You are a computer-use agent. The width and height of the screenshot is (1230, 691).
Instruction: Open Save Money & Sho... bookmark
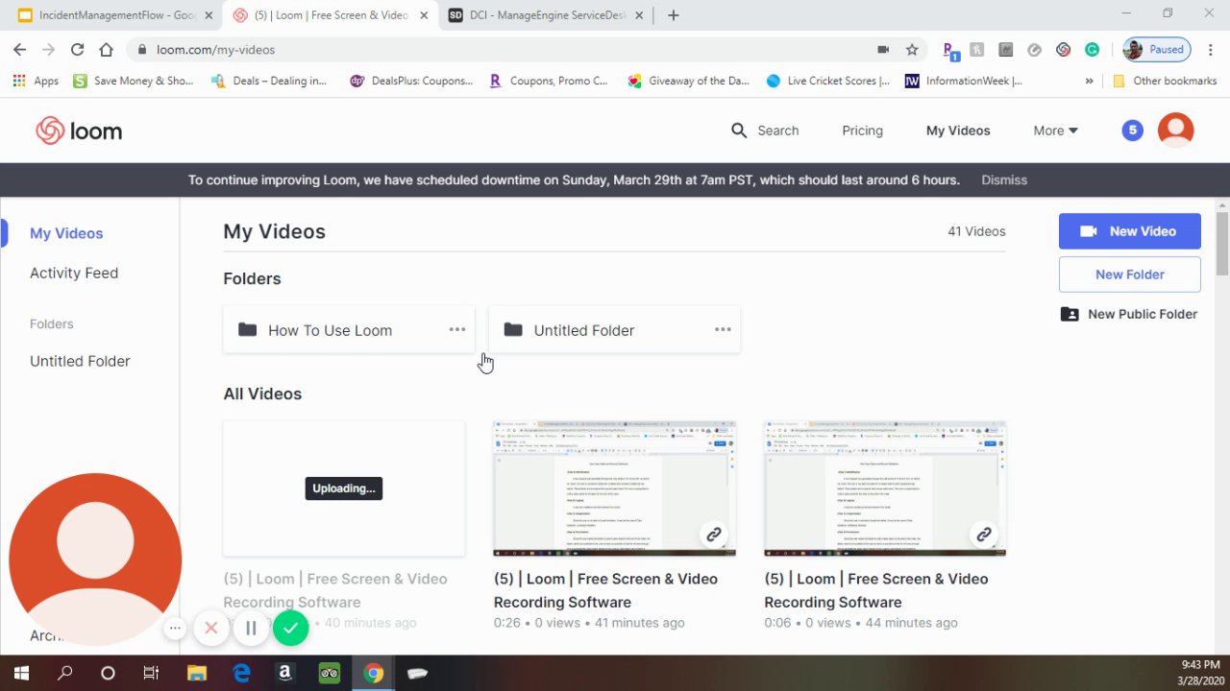click(x=134, y=81)
